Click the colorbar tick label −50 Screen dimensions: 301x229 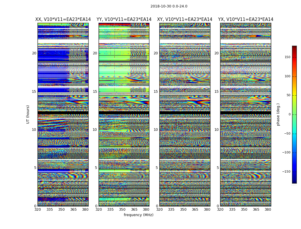tap(287, 133)
